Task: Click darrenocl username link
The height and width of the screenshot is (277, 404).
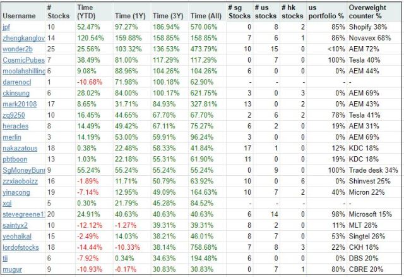Action: click(x=17, y=82)
